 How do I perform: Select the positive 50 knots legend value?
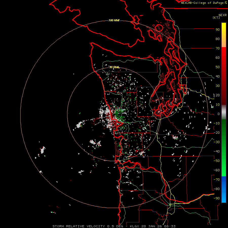click(218, 67)
